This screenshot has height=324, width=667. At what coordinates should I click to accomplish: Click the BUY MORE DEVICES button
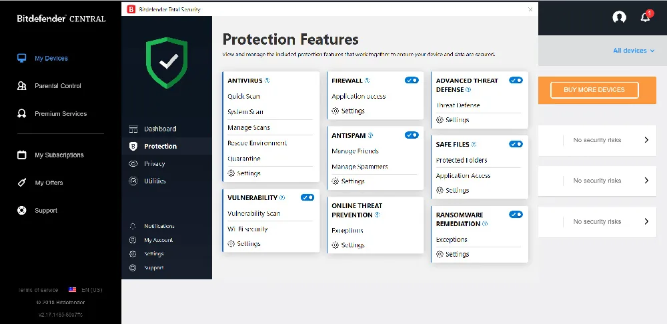[x=594, y=90]
